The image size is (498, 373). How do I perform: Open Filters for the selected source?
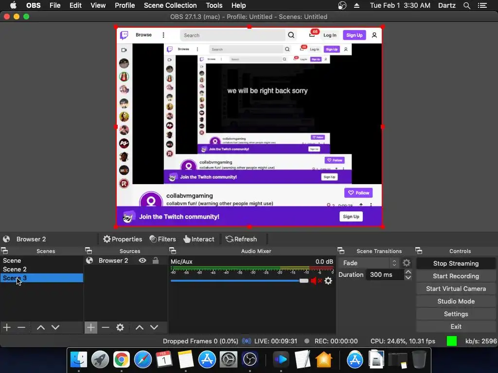(162, 239)
